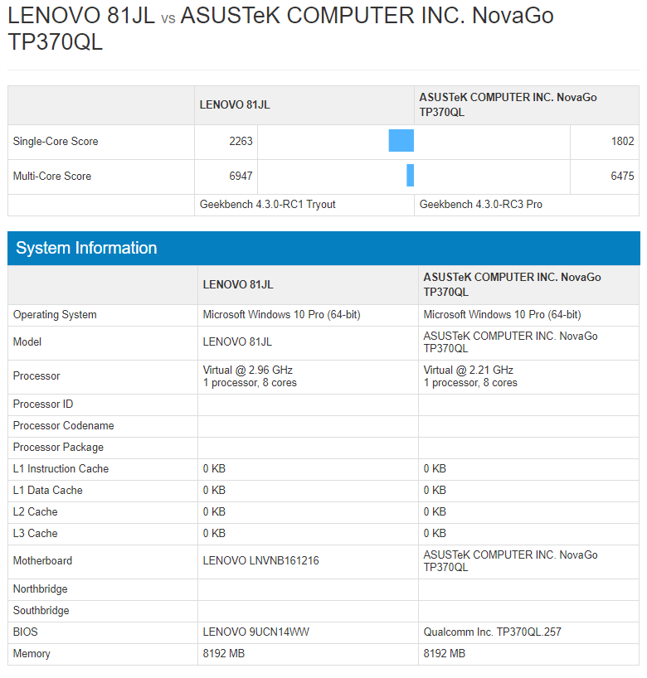Select the Lenovo multi-core value 6947
The height and width of the screenshot is (678, 647).
pyautogui.click(x=241, y=176)
